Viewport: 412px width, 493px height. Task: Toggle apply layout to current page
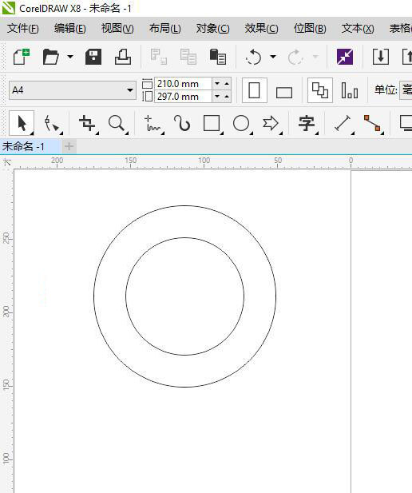tap(350, 90)
